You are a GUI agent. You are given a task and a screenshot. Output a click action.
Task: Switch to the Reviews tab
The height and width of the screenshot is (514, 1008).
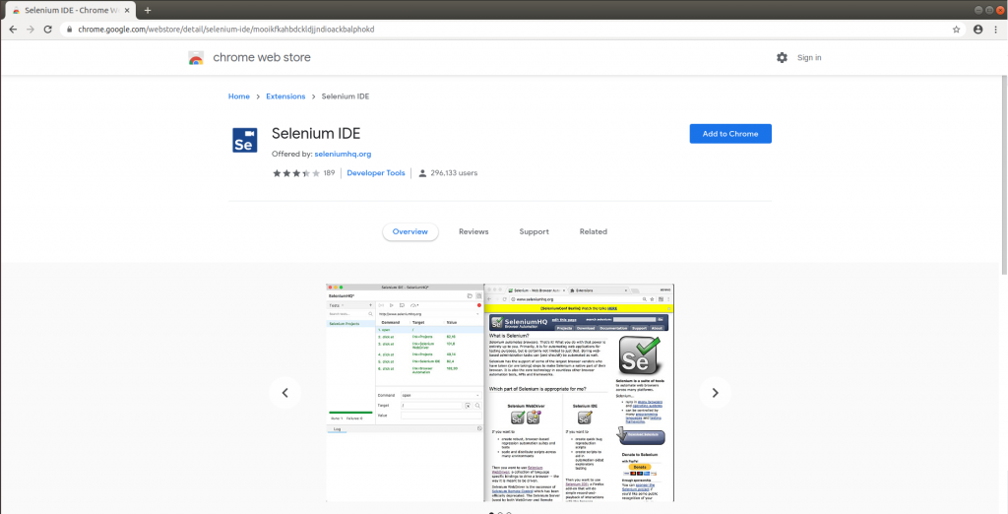pyautogui.click(x=473, y=232)
